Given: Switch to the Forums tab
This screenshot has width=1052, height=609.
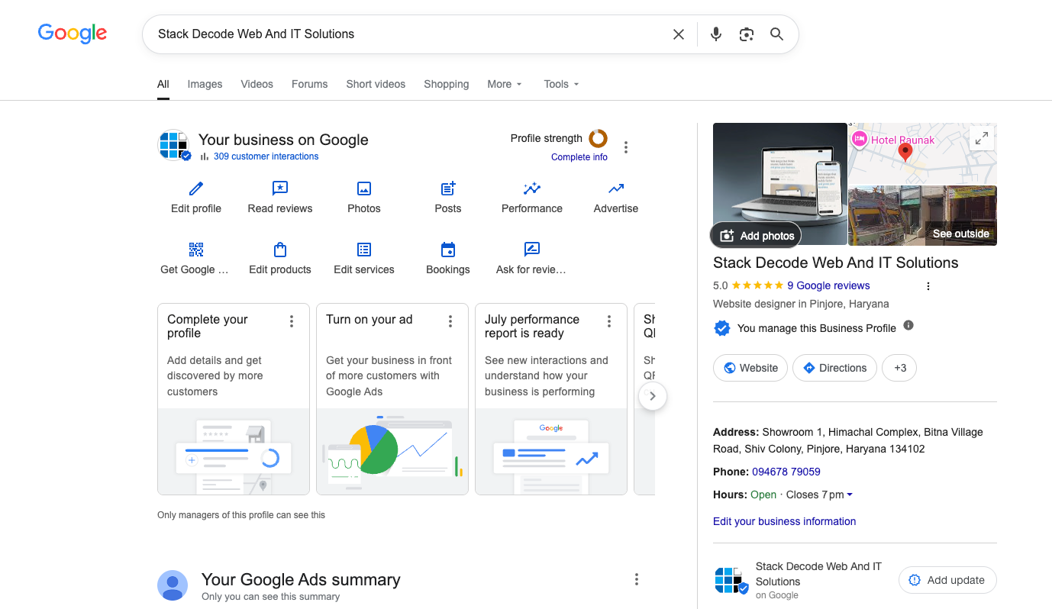Looking at the screenshot, I should pyautogui.click(x=309, y=84).
